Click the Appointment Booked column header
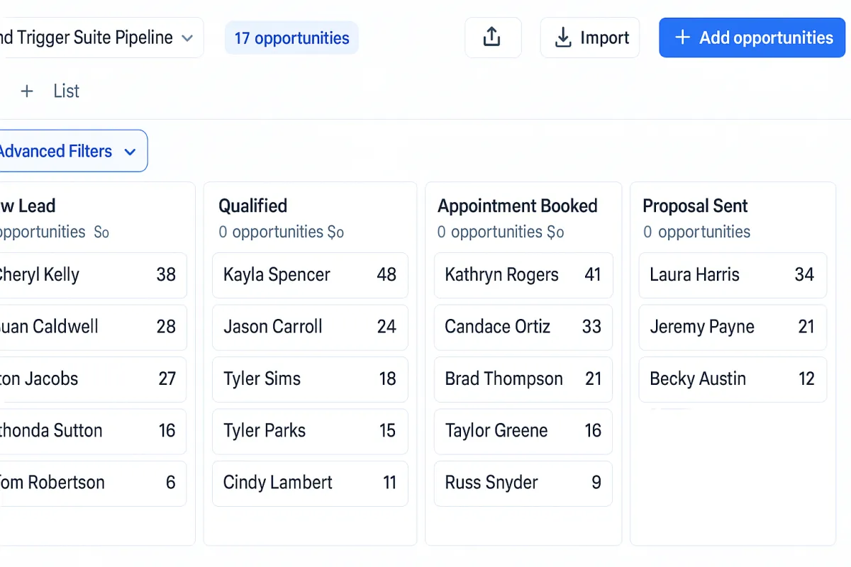Screen dimensions: 851x567 click(x=518, y=206)
